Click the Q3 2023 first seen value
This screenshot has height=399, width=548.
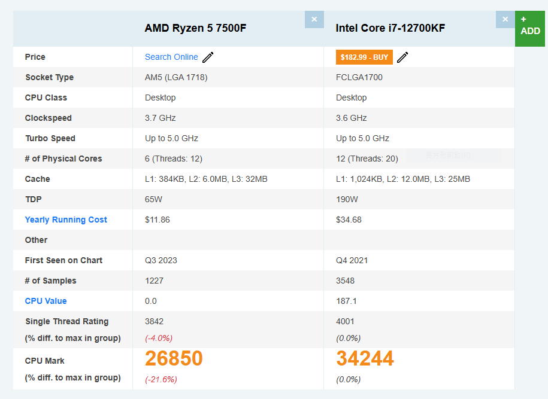[x=161, y=260]
